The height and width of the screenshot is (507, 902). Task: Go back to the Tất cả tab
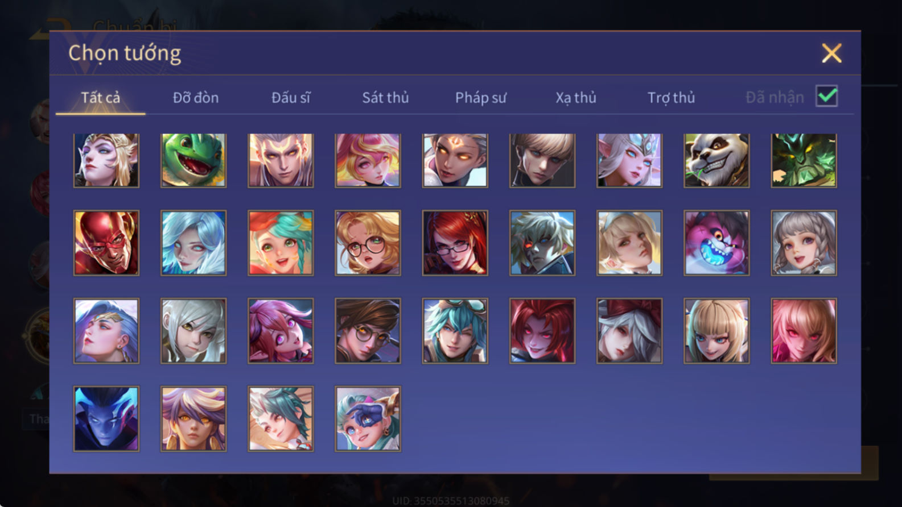click(x=101, y=98)
